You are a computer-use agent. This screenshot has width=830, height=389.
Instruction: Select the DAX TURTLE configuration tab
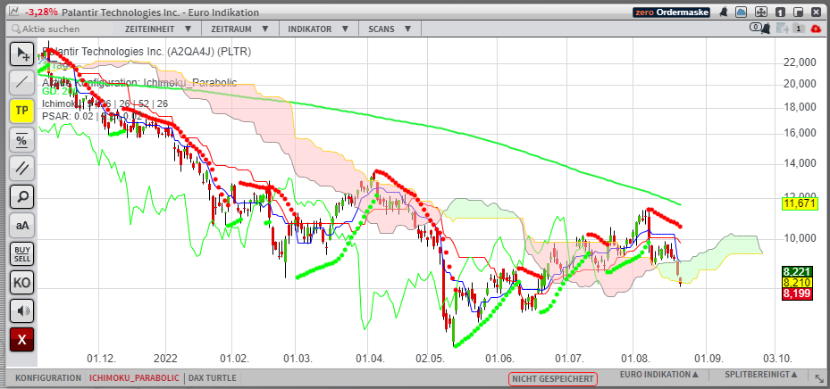[213, 378]
